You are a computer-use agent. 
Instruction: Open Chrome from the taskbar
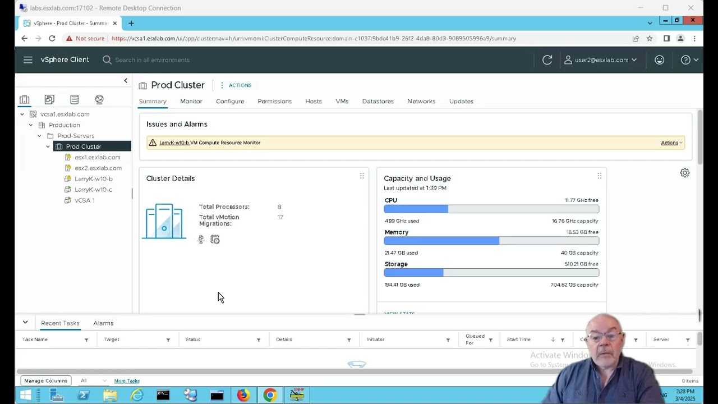click(270, 396)
